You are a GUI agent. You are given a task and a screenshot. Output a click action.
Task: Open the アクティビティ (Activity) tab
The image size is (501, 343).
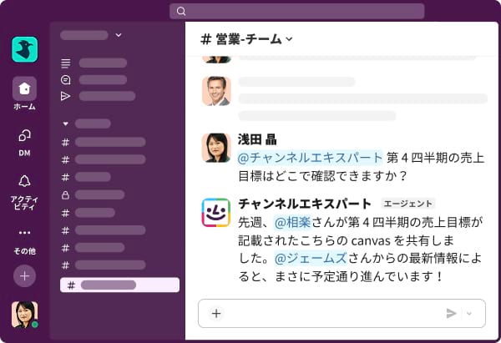(x=24, y=193)
